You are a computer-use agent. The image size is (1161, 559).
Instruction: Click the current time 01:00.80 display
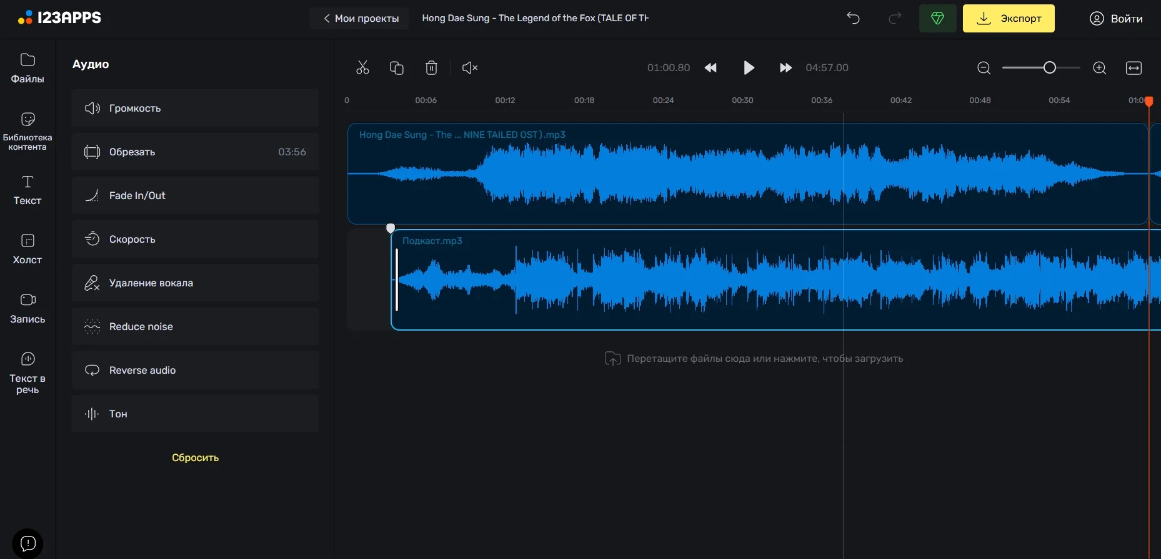click(x=669, y=68)
